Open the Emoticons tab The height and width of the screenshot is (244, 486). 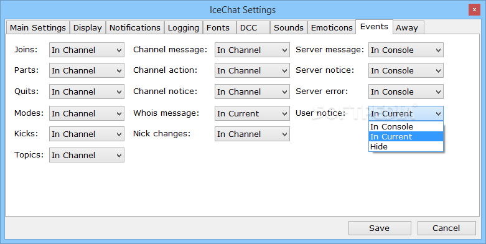pos(331,27)
